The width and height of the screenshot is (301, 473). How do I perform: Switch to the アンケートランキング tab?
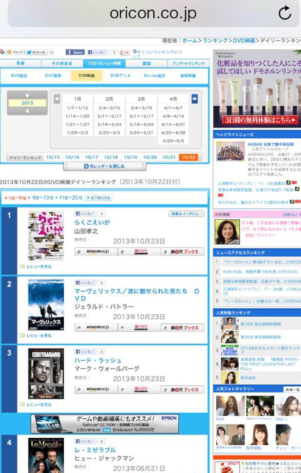[x=188, y=63]
